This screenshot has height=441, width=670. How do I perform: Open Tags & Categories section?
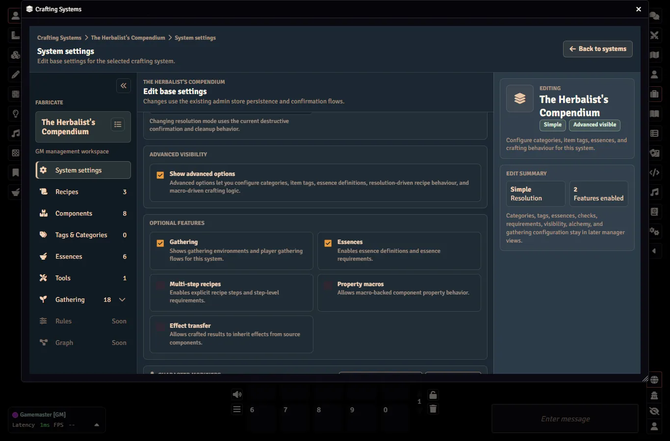[x=83, y=235]
